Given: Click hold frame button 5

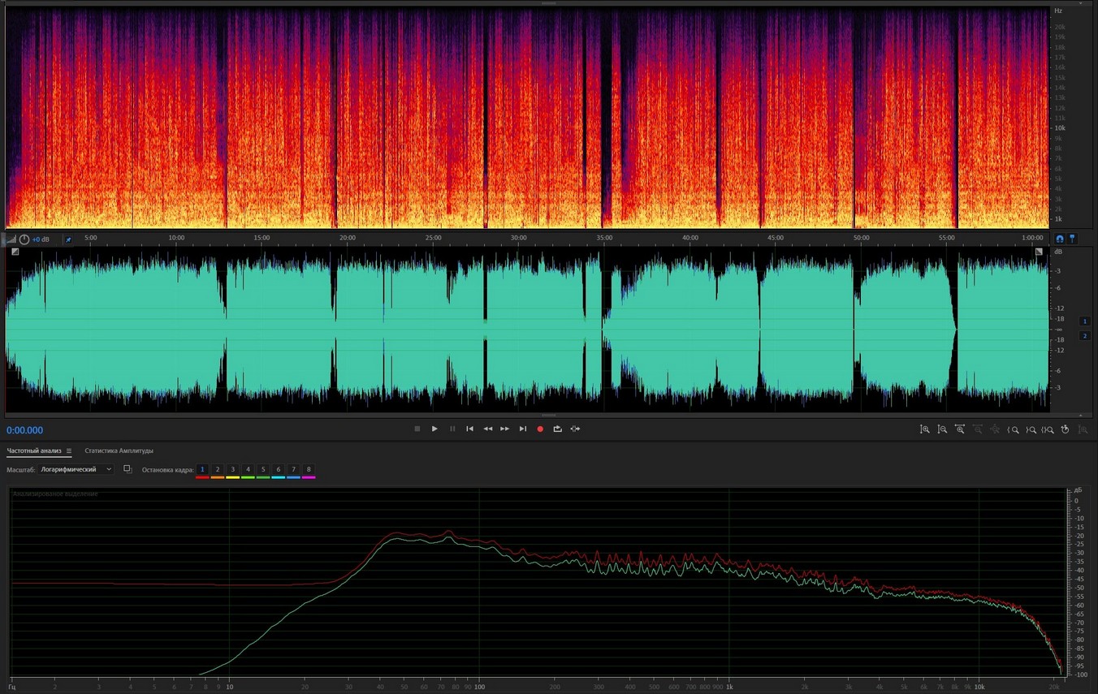Looking at the screenshot, I should pyautogui.click(x=263, y=469).
